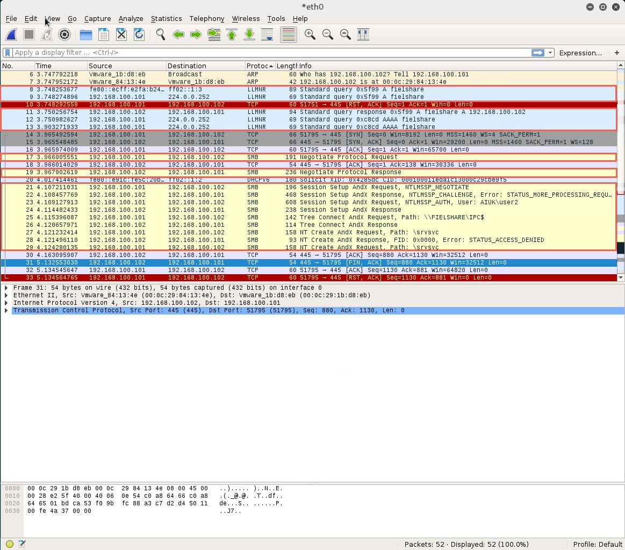625x550 pixels.
Task: Expand the Transmission Control Protocol details
Action: tap(6, 310)
